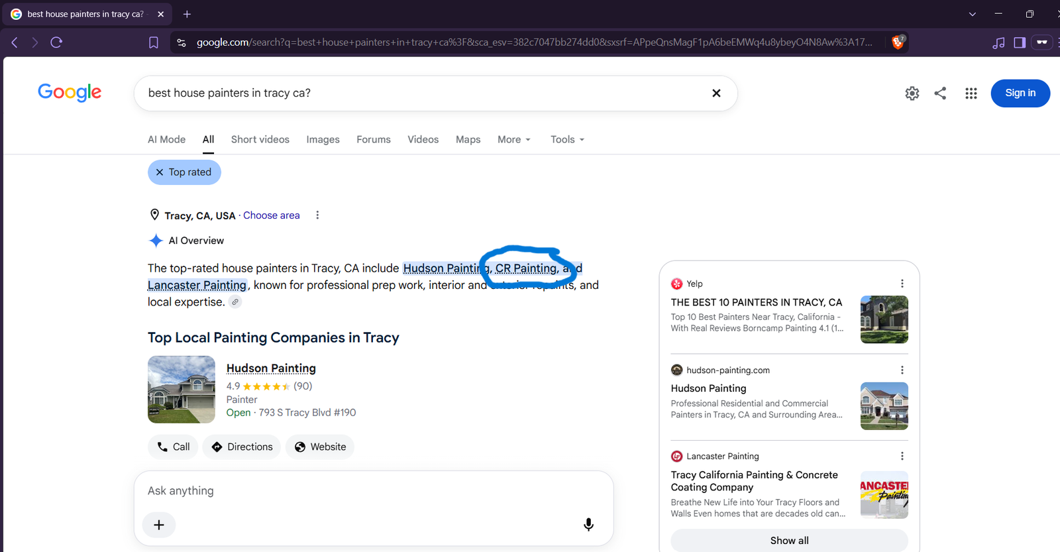Screen dimensions: 1060x552
Task: Switch to AI Mode tab
Action: (x=166, y=140)
